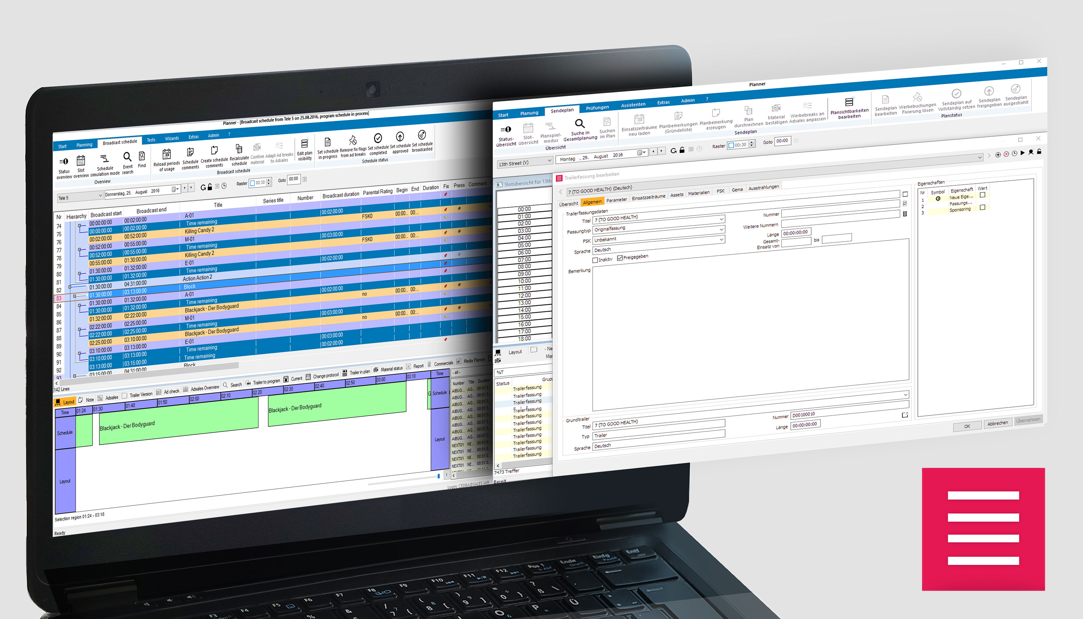Image resolution: width=1083 pixels, height=619 pixels.
Task: Click Create schedule comments icon
Action: tap(214, 150)
